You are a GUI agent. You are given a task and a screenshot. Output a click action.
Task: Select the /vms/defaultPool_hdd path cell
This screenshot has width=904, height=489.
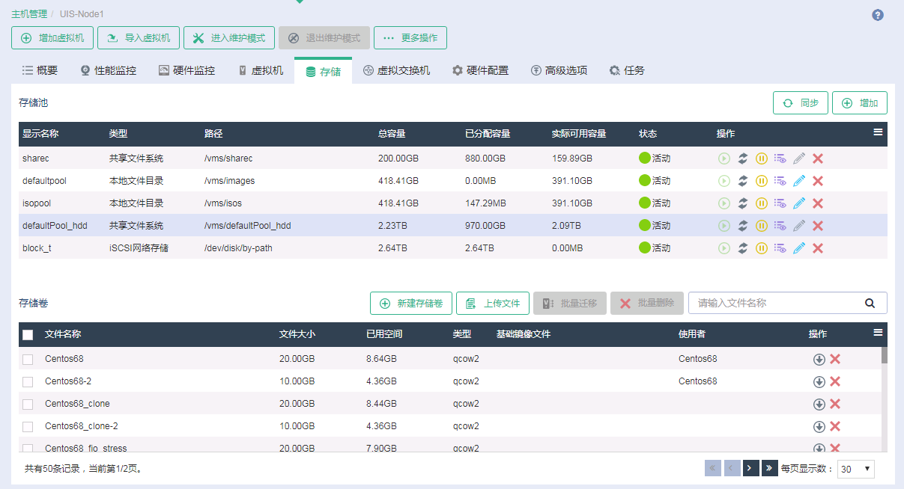click(247, 226)
